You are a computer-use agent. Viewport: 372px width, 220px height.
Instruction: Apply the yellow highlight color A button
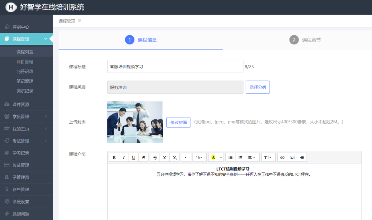coord(213,157)
